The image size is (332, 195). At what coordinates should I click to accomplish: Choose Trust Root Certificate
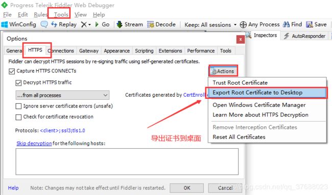coord(267,82)
